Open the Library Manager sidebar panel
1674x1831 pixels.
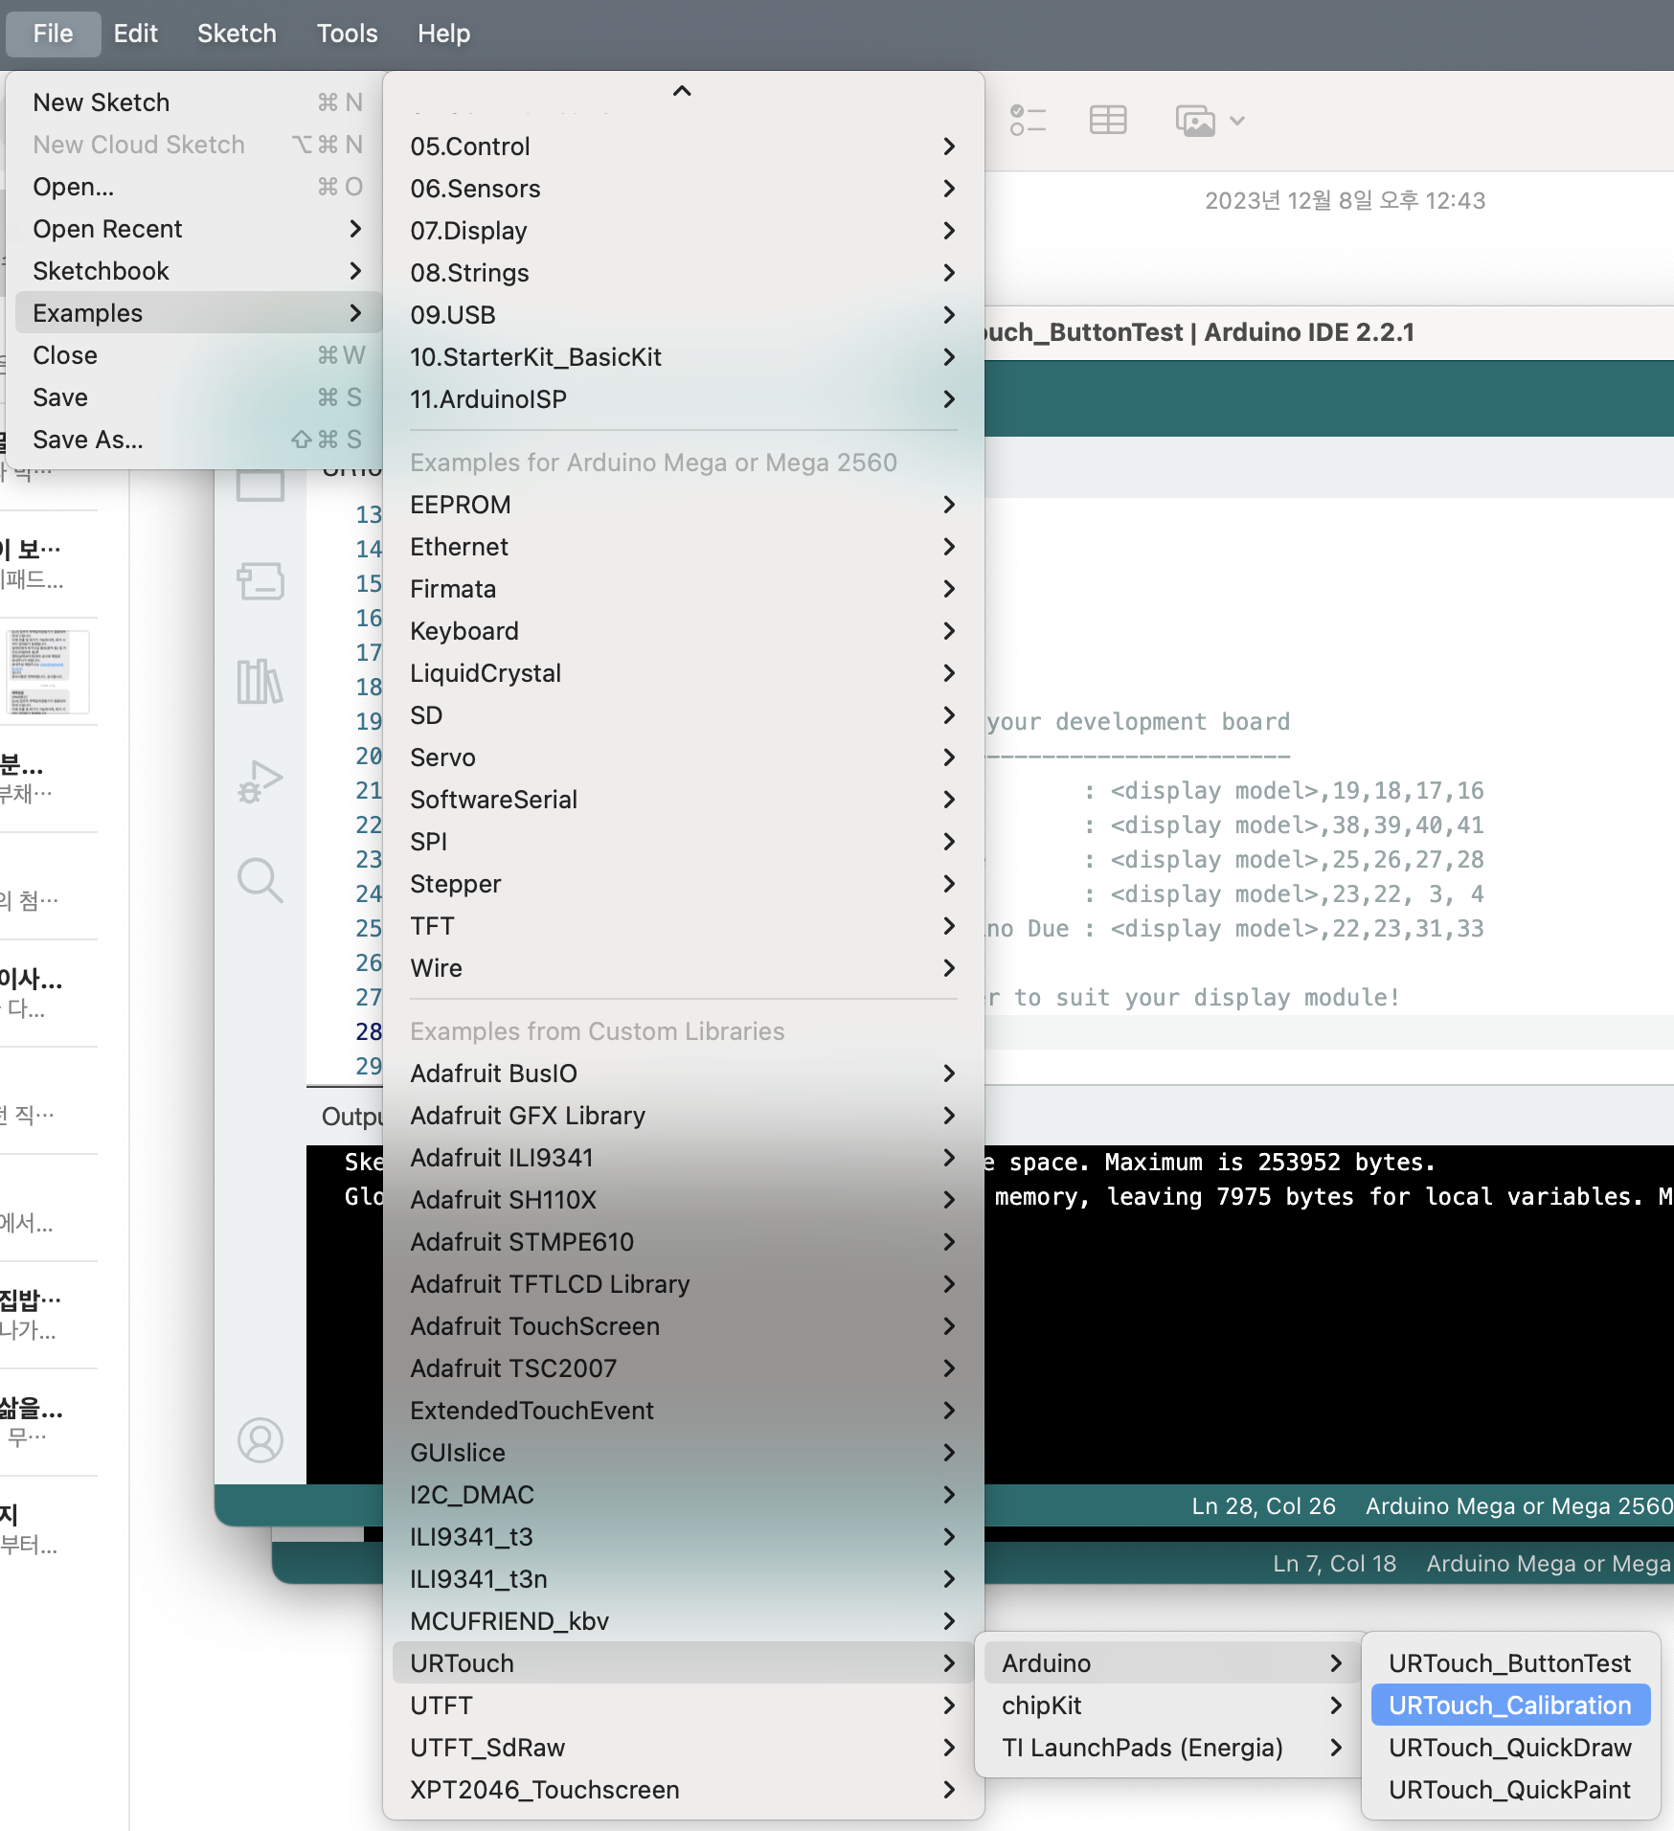point(260,681)
